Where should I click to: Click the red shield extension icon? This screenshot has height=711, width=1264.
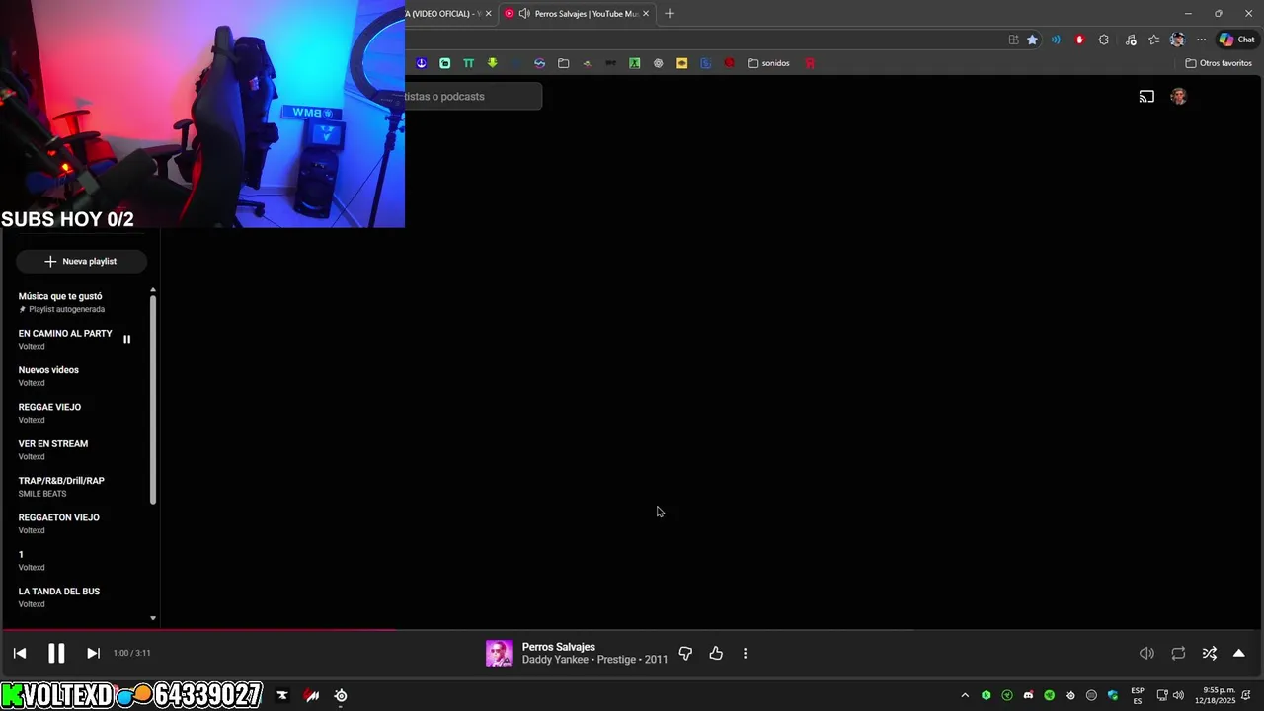pos(1079,39)
